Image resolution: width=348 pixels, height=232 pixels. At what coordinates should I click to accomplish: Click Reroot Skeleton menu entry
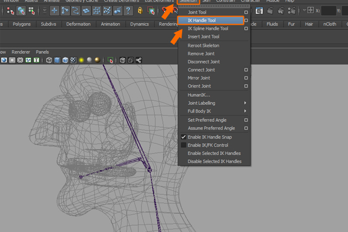204,45
